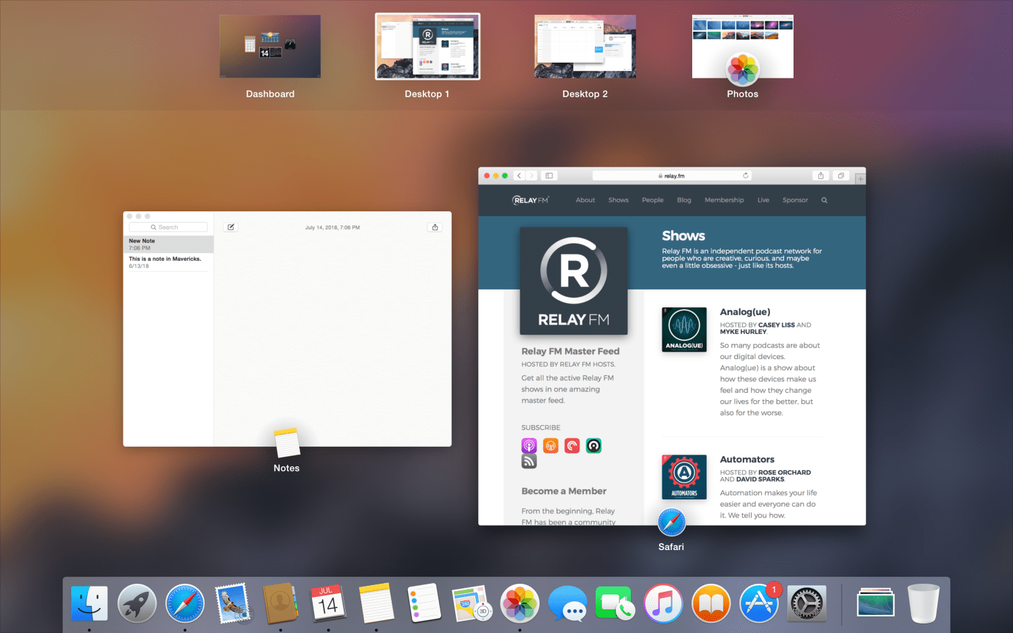This screenshot has height=633, width=1013.
Task: Click the Search field in Notes
Action: (168, 227)
